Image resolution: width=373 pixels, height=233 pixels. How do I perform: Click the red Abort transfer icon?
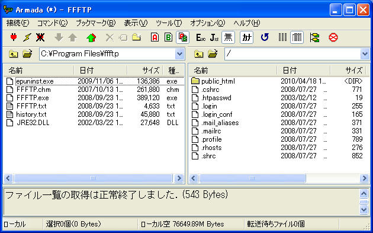pos(333,37)
